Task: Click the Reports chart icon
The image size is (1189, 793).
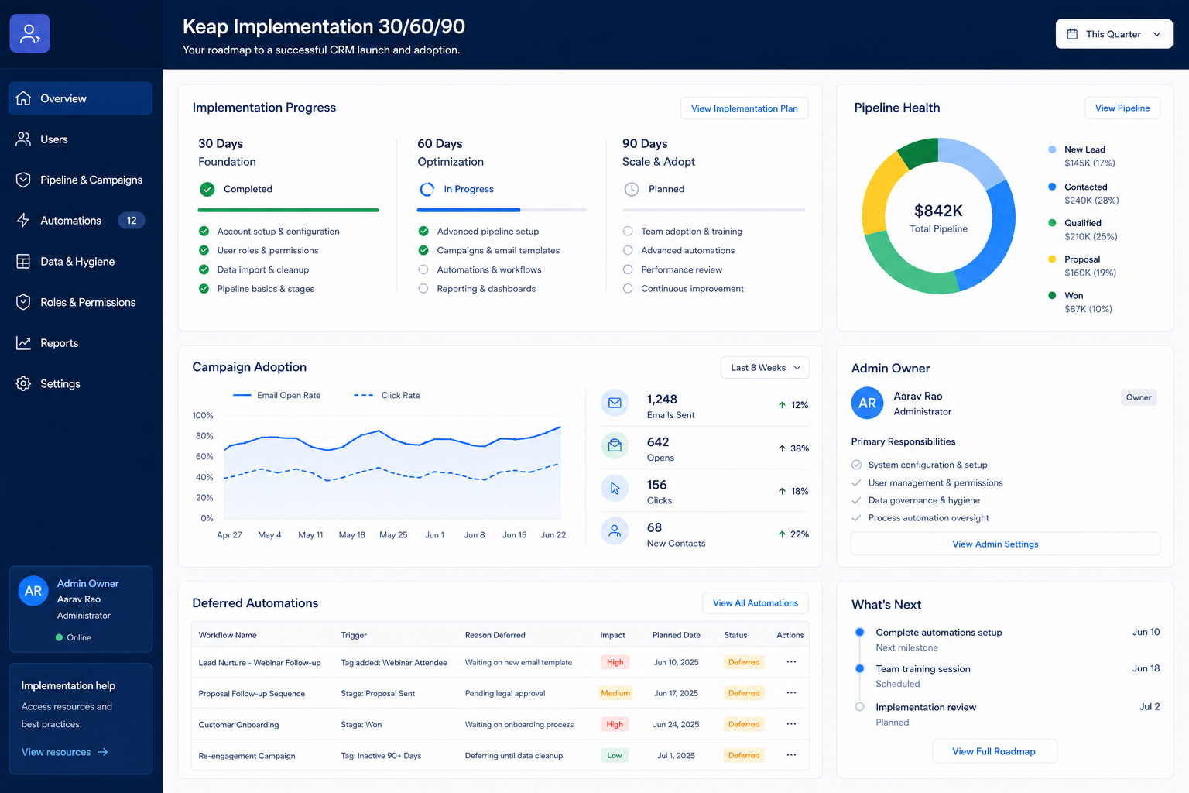Action: point(23,343)
